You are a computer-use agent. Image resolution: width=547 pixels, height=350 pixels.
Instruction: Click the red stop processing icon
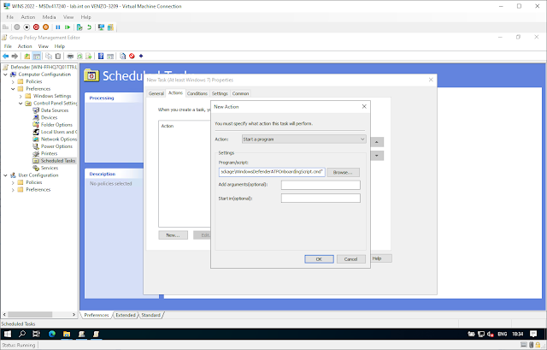[132, 56]
